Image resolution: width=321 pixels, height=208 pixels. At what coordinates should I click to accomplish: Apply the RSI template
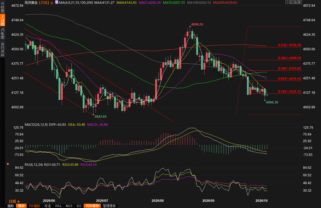(x=79, y=206)
